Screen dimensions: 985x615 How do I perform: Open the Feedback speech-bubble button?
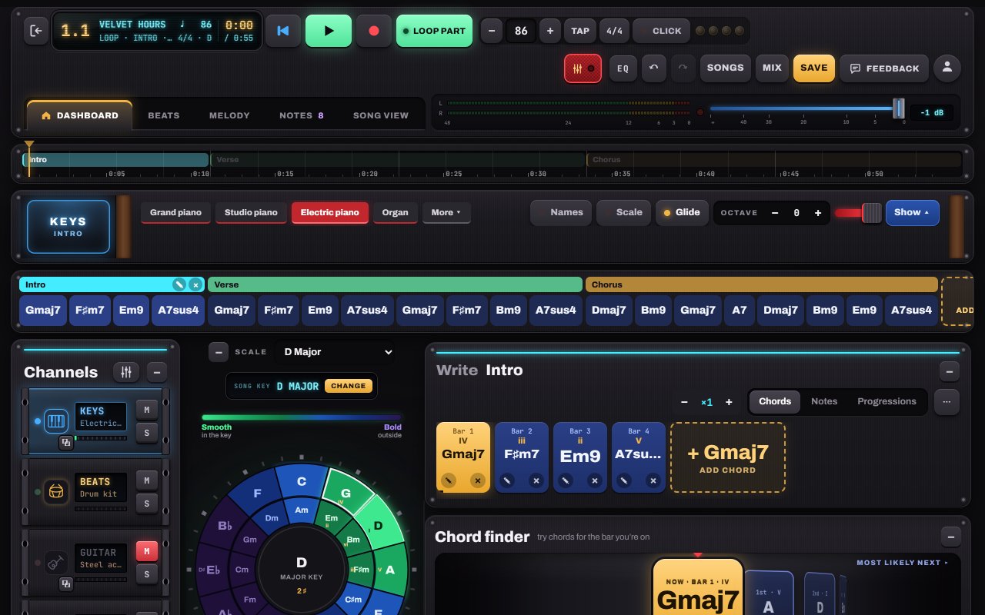(x=884, y=68)
